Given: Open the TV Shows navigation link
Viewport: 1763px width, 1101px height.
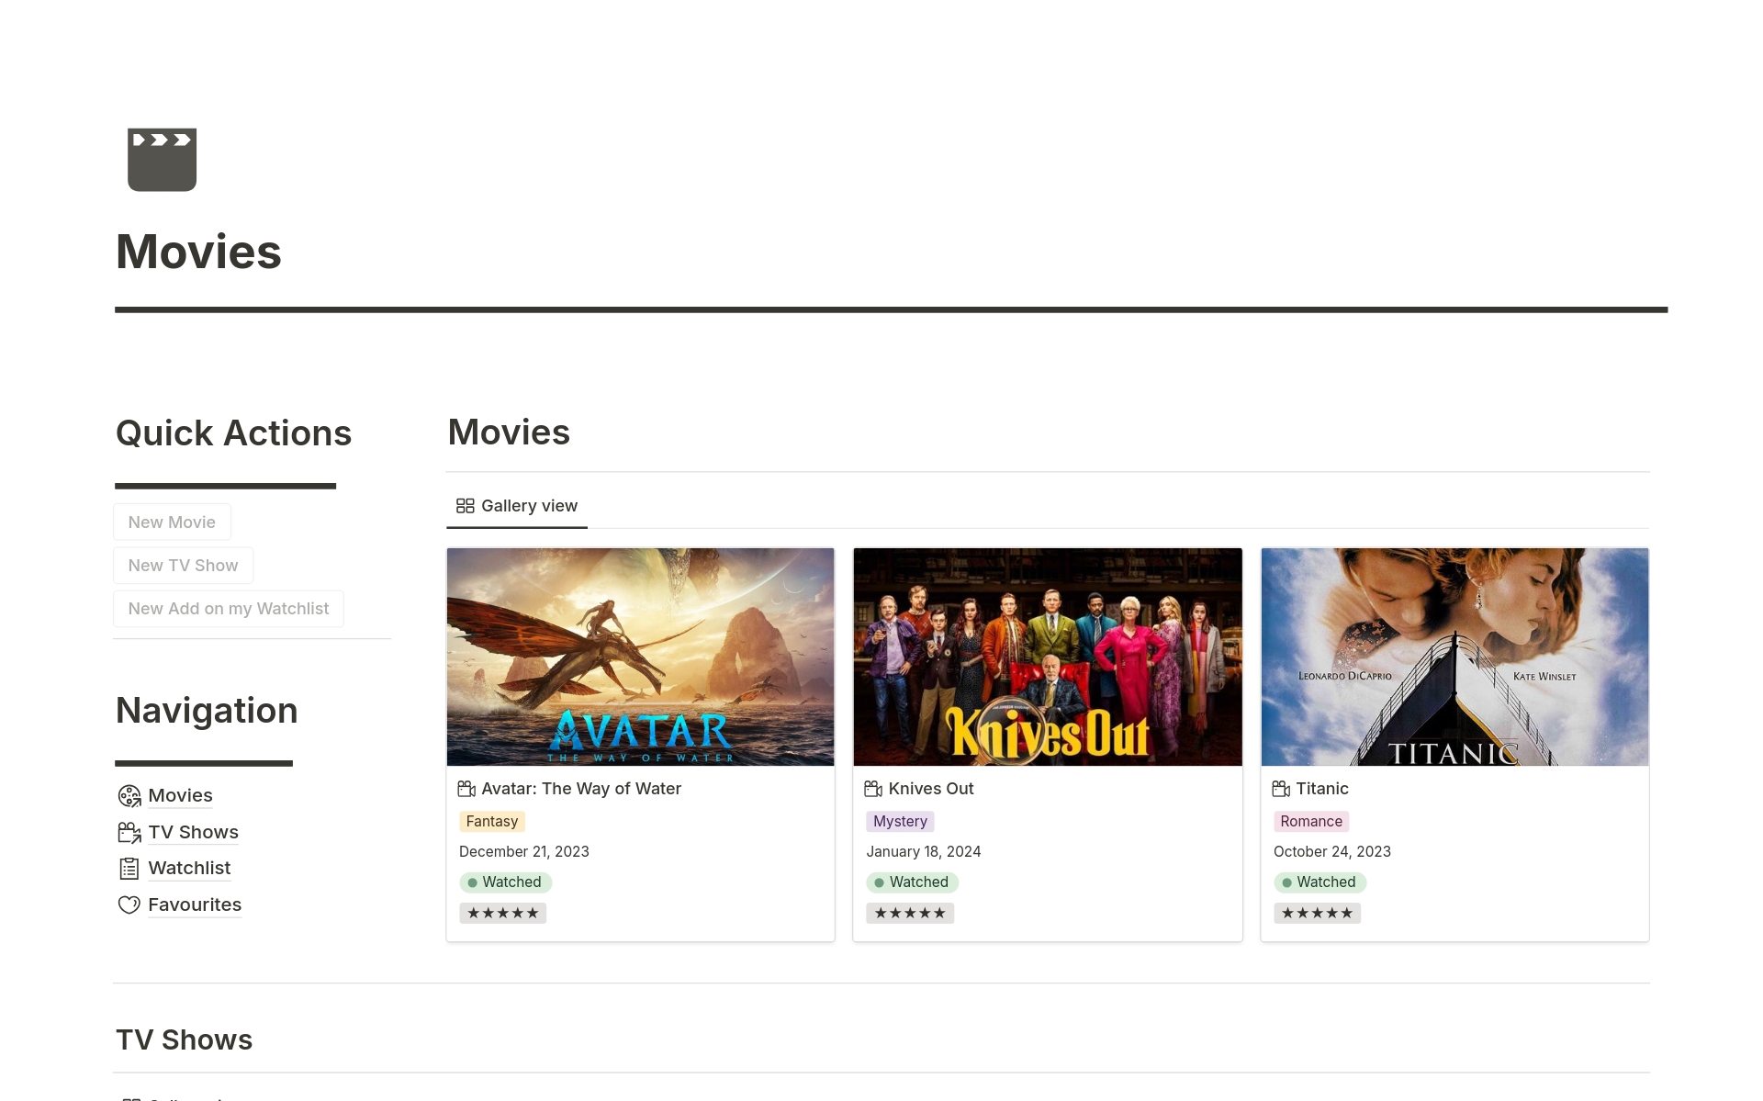Looking at the screenshot, I should (193, 832).
